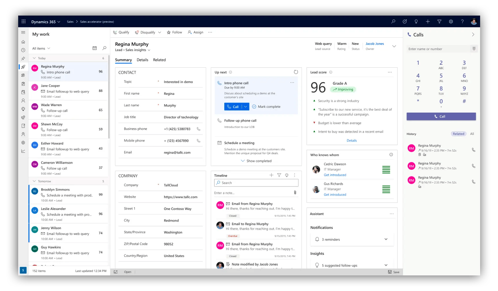Select Jane Cooper in work list
The height and width of the screenshot is (291, 498).
(68, 91)
